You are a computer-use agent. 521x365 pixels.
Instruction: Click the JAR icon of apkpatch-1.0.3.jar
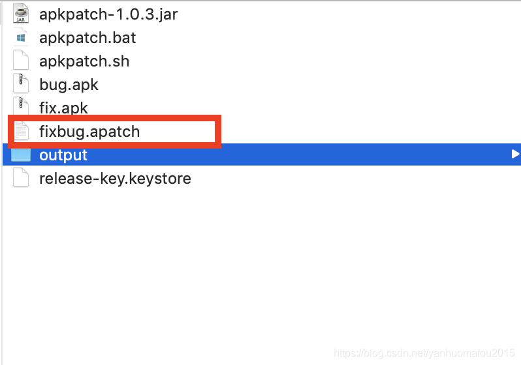click(21, 14)
